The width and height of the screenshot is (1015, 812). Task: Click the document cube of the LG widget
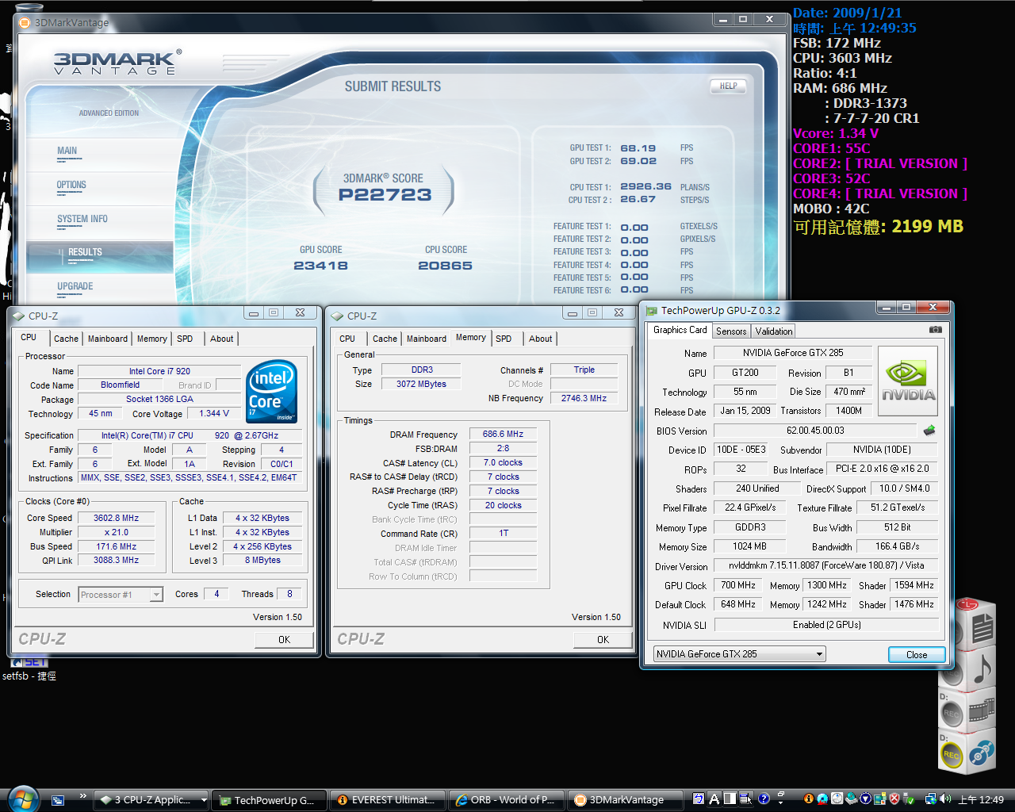pos(982,628)
